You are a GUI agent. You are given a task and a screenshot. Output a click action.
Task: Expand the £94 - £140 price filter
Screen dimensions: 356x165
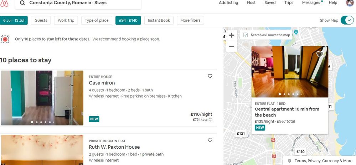[128, 20]
